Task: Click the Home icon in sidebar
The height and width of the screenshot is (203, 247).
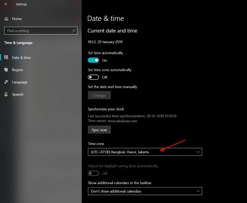Action: tap(6, 19)
